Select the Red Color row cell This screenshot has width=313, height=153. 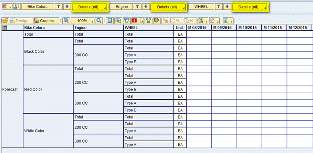click(48, 89)
